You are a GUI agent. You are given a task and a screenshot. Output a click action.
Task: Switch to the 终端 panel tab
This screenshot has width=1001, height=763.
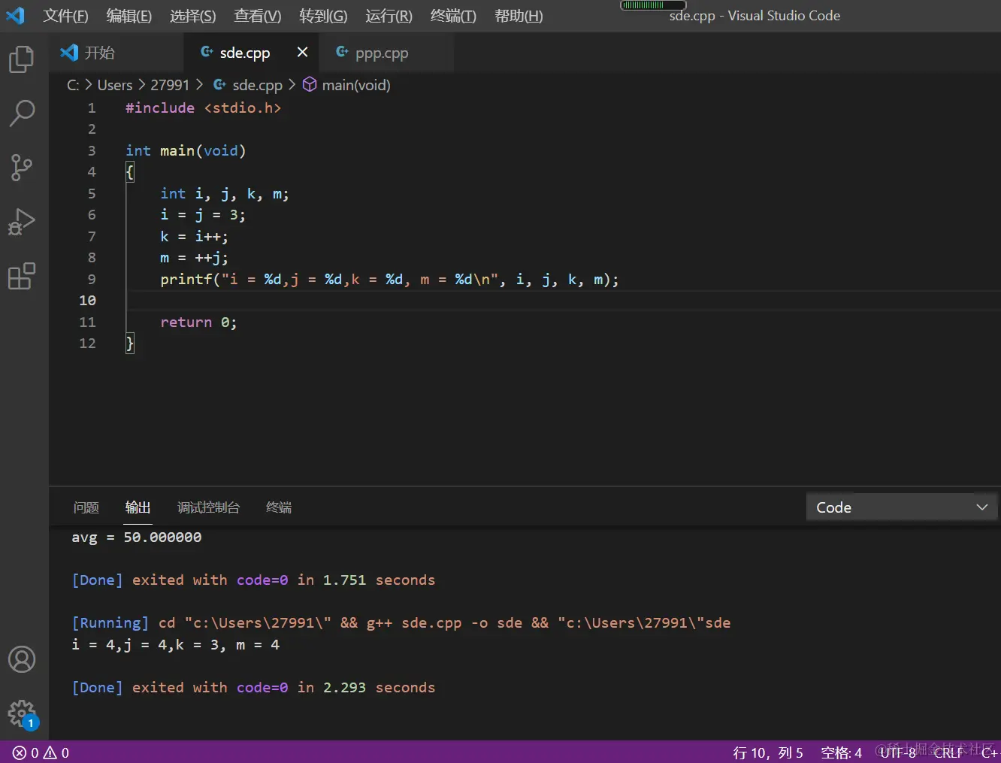click(x=279, y=507)
